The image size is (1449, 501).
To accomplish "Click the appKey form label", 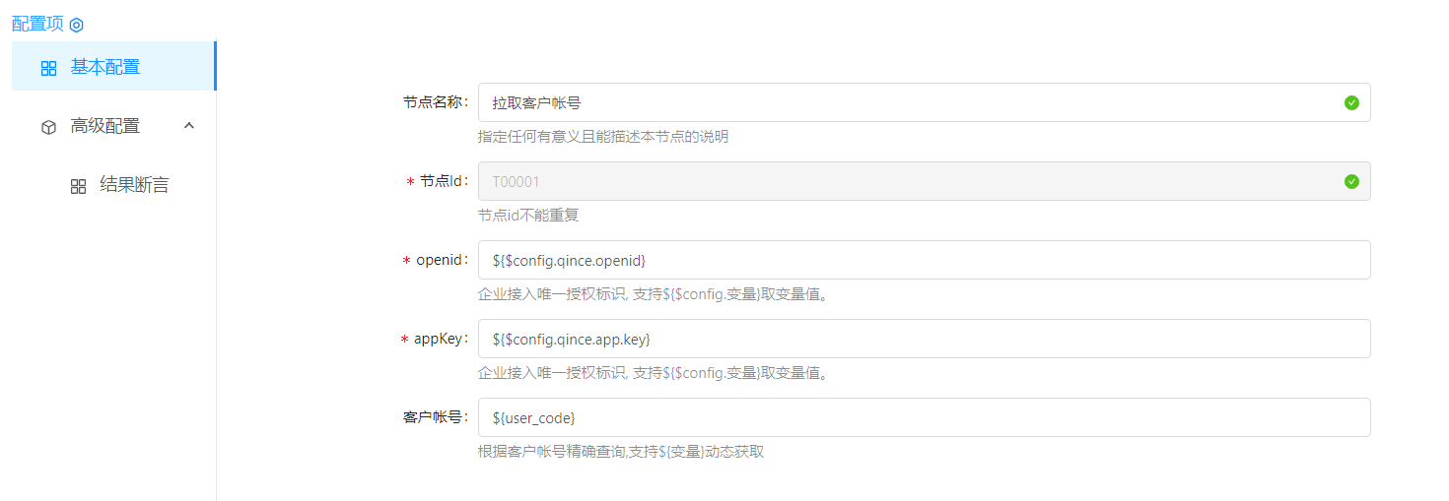I will pyautogui.click(x=440, y=339).
